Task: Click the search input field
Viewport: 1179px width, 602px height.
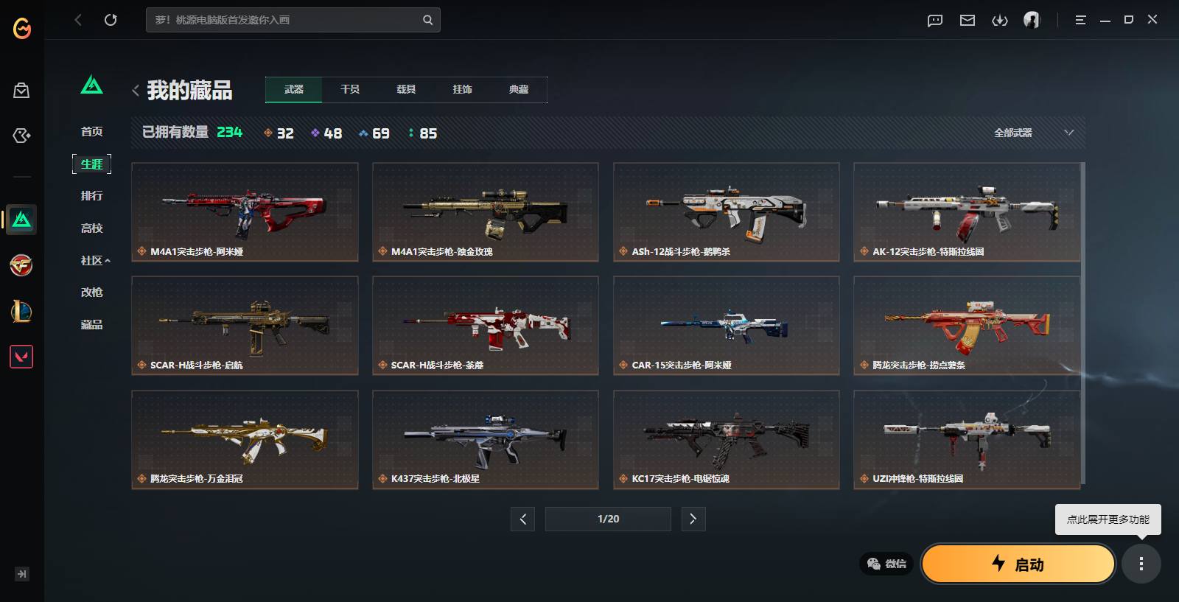Action: coord(293,20)
